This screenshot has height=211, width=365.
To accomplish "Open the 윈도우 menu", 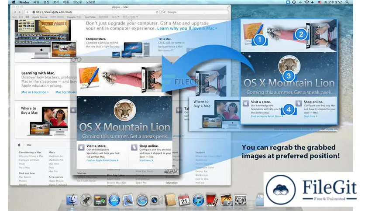I will pyautogui.click(x=78, y=2).
